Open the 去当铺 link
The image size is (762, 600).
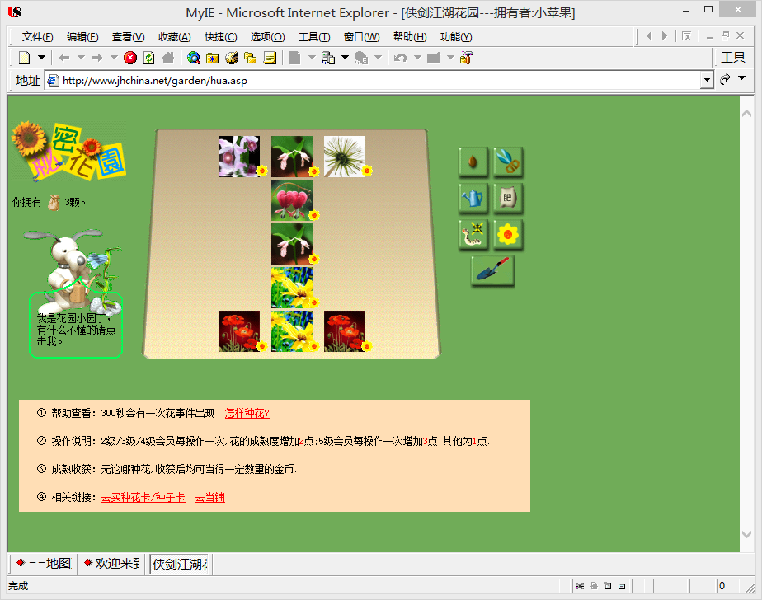point(210,498)
